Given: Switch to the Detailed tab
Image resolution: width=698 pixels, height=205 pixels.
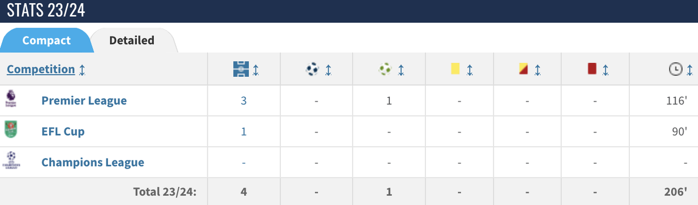Looking at the screenshot, I should 132,40.
